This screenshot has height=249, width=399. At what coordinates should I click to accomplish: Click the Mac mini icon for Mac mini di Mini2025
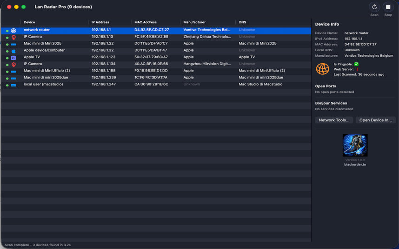(13, 44)
